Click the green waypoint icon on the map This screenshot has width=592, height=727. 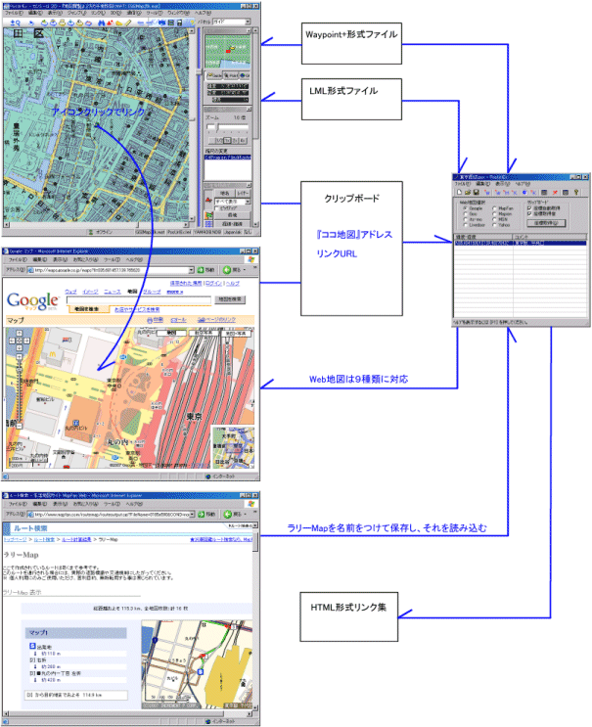tap(97, 125)
